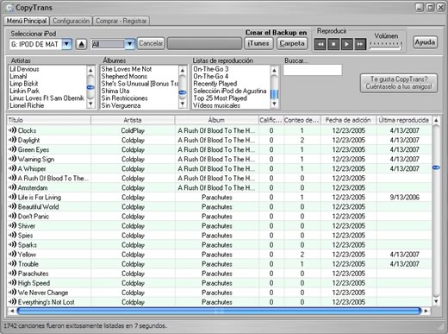Create backup to Carpeta button

(292, 43)
